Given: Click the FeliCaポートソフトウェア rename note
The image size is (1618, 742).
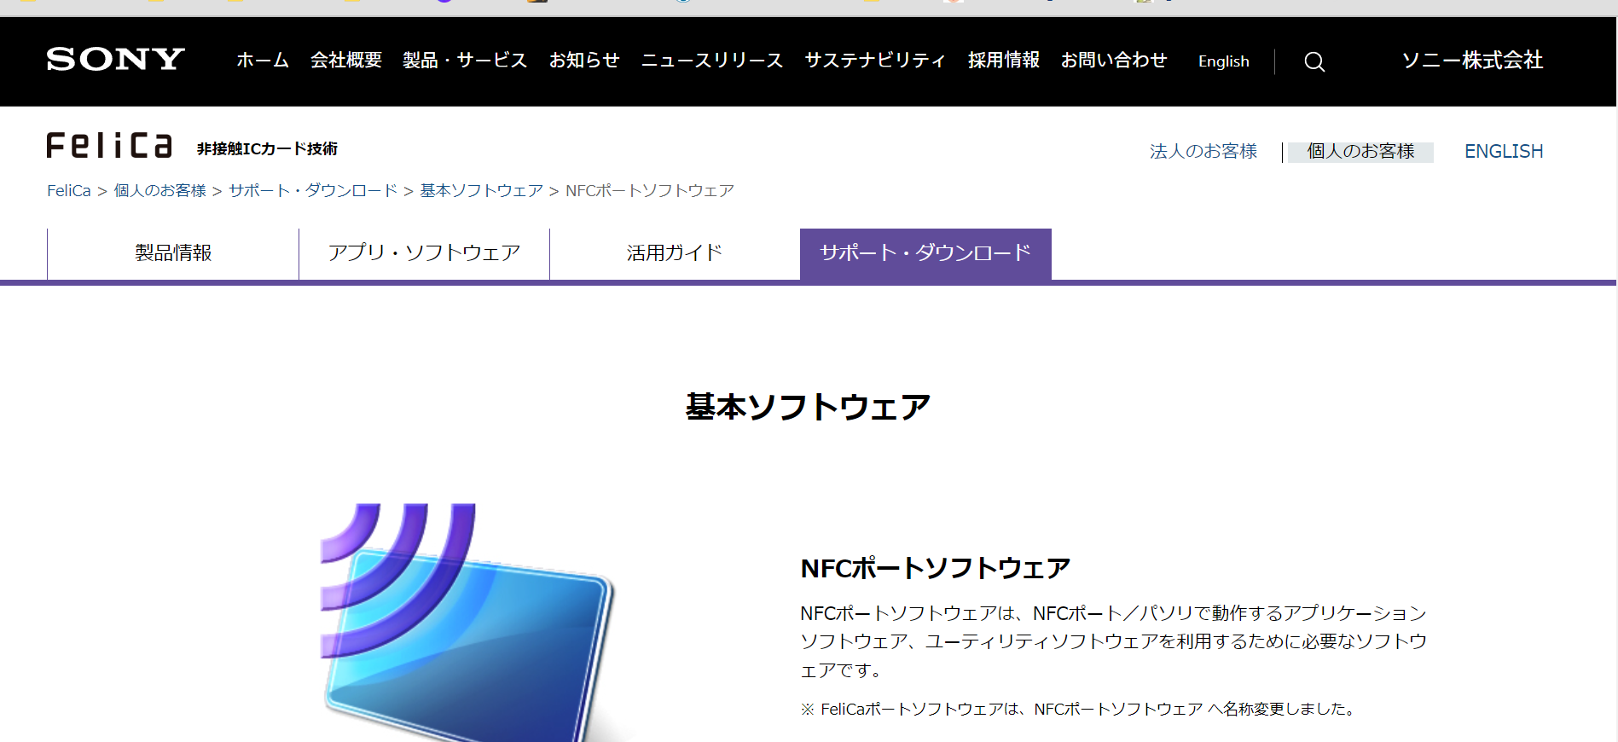Looking at the screenshot, I should (1078, 709).
